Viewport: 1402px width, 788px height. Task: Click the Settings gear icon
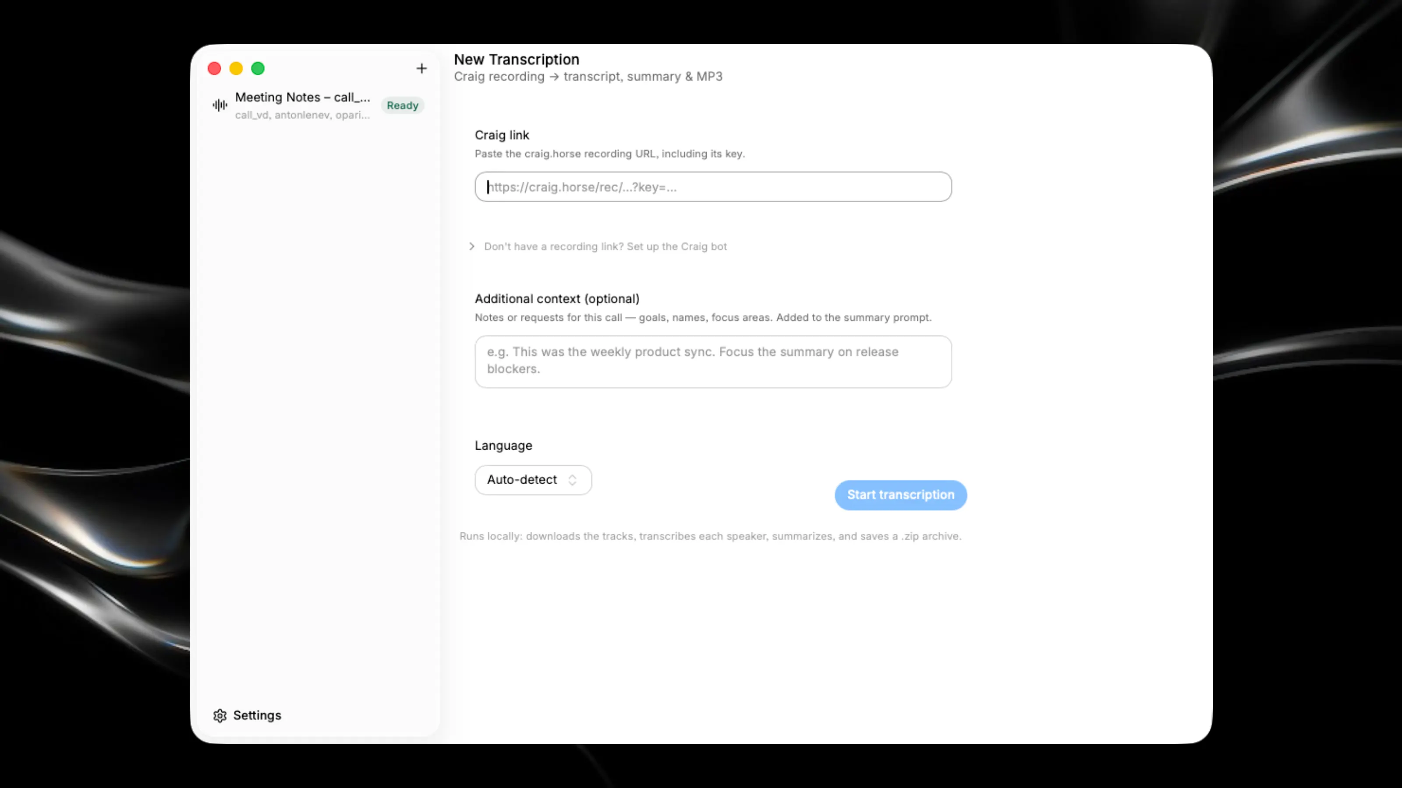click(x=220, y=716)
